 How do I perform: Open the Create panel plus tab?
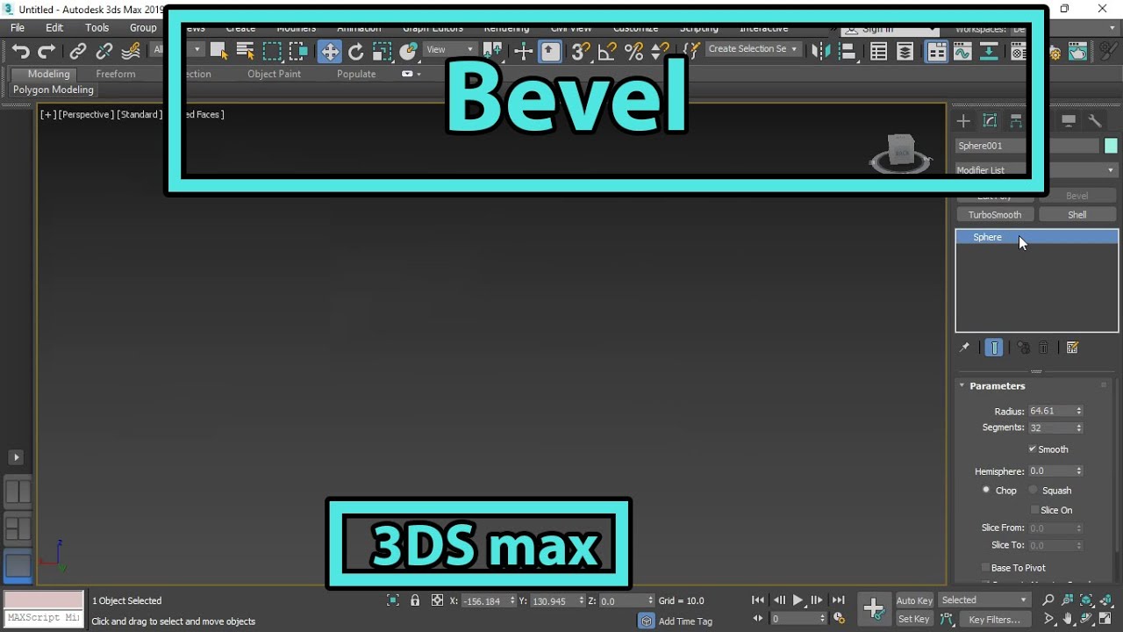coord(963,121)
